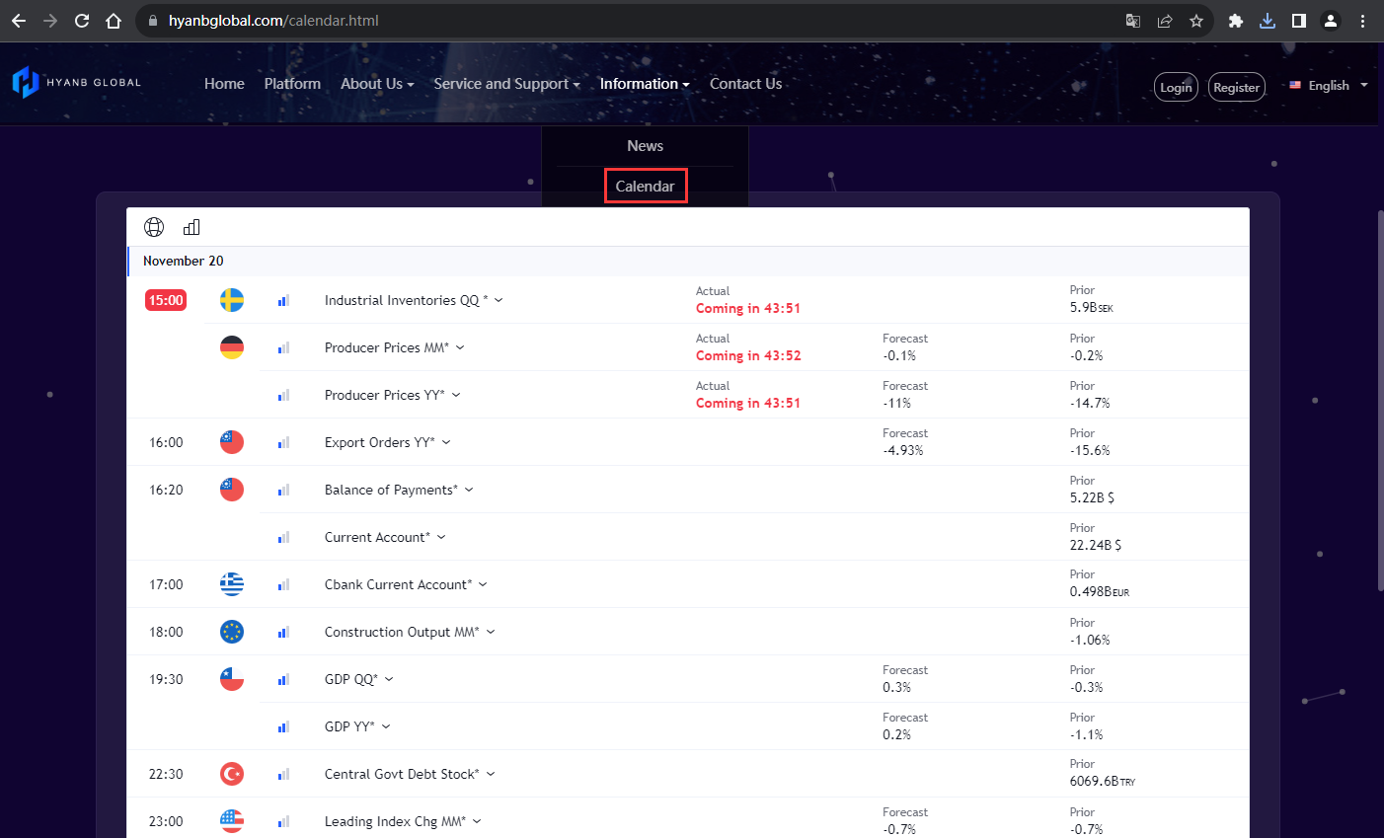1384x838 pixels.
Task: Open Service and Support menu
Action: 506,84
